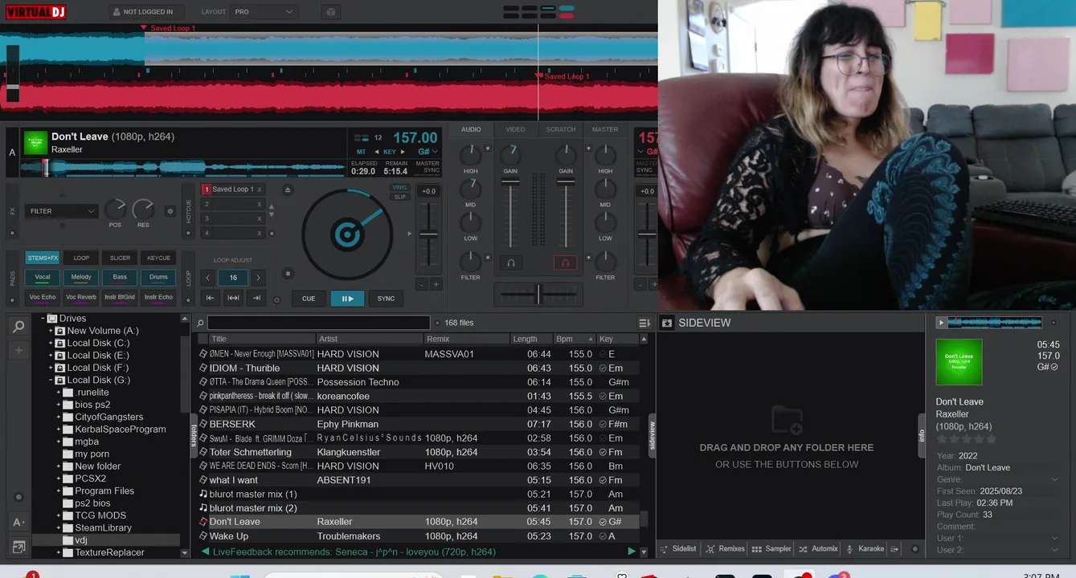Viewport: 1076px width, 578px height.
Task: Open the Karaoke panel button
Action: [865, 549]
